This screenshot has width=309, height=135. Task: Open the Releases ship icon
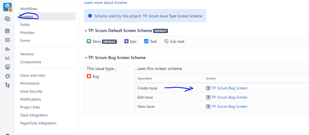click(7, 49)
